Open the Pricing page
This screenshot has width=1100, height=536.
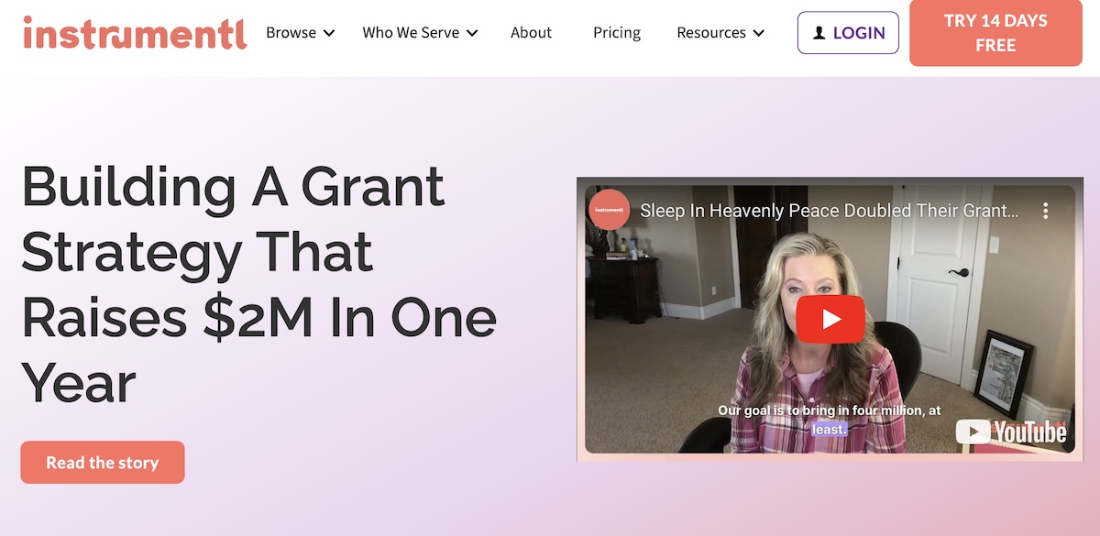[617, 33]
